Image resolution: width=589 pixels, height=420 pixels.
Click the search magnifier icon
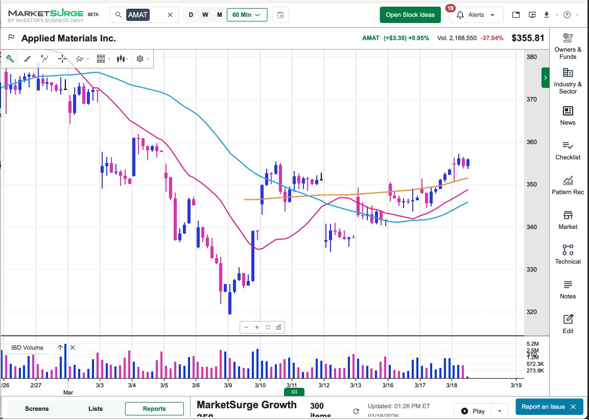coord(118,15)
